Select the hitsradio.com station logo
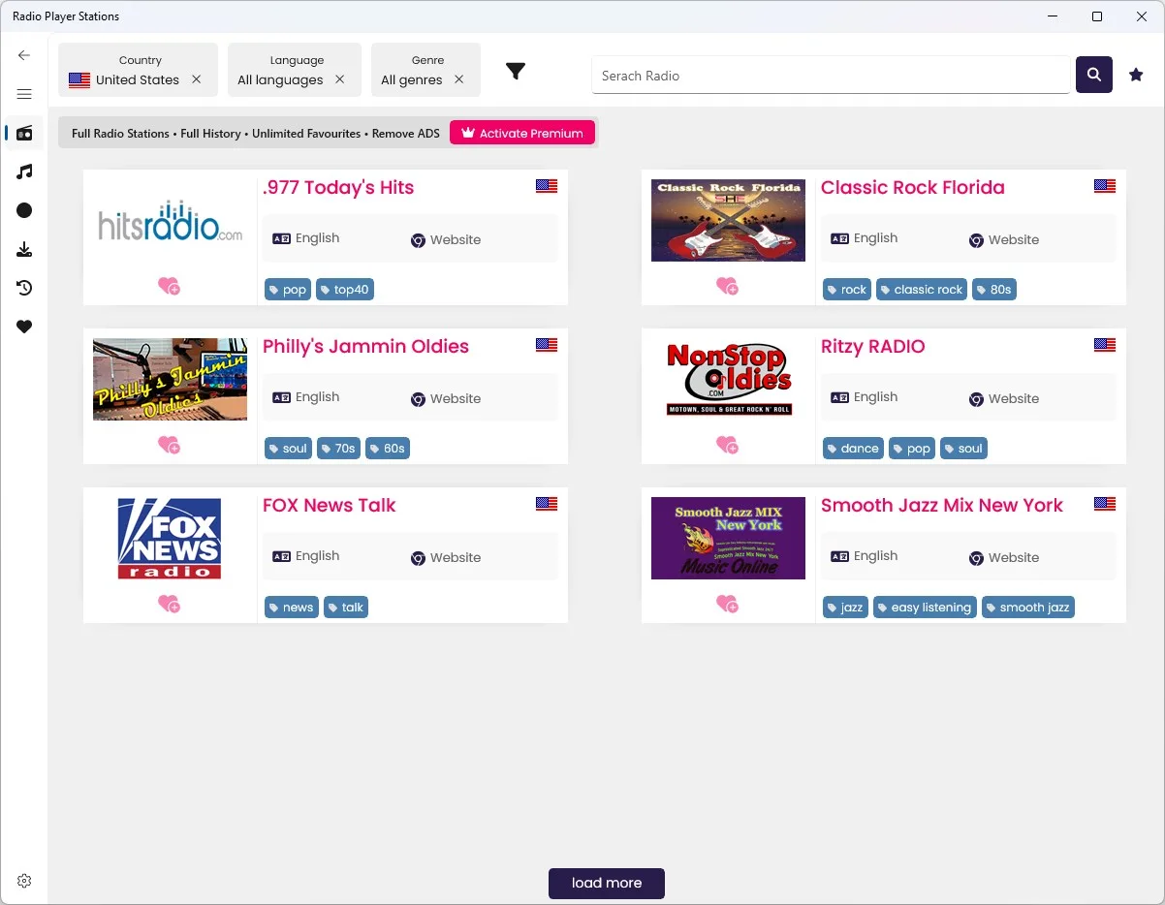Viewport: 1165px width, 905px height. click(170, 222)
